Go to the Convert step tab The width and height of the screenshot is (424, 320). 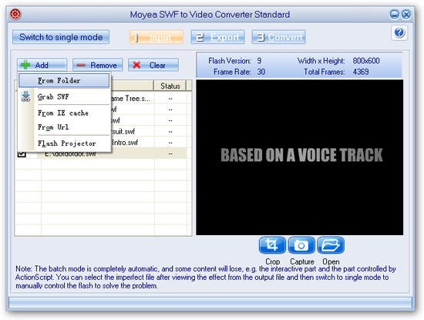point(278,37)
